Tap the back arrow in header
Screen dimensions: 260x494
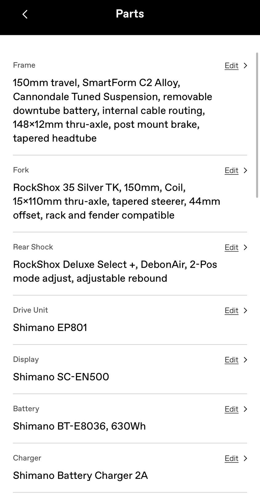(x=25, y=14)
